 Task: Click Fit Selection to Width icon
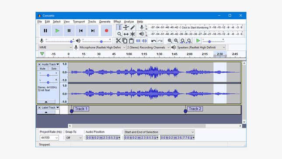click(183, 41)
